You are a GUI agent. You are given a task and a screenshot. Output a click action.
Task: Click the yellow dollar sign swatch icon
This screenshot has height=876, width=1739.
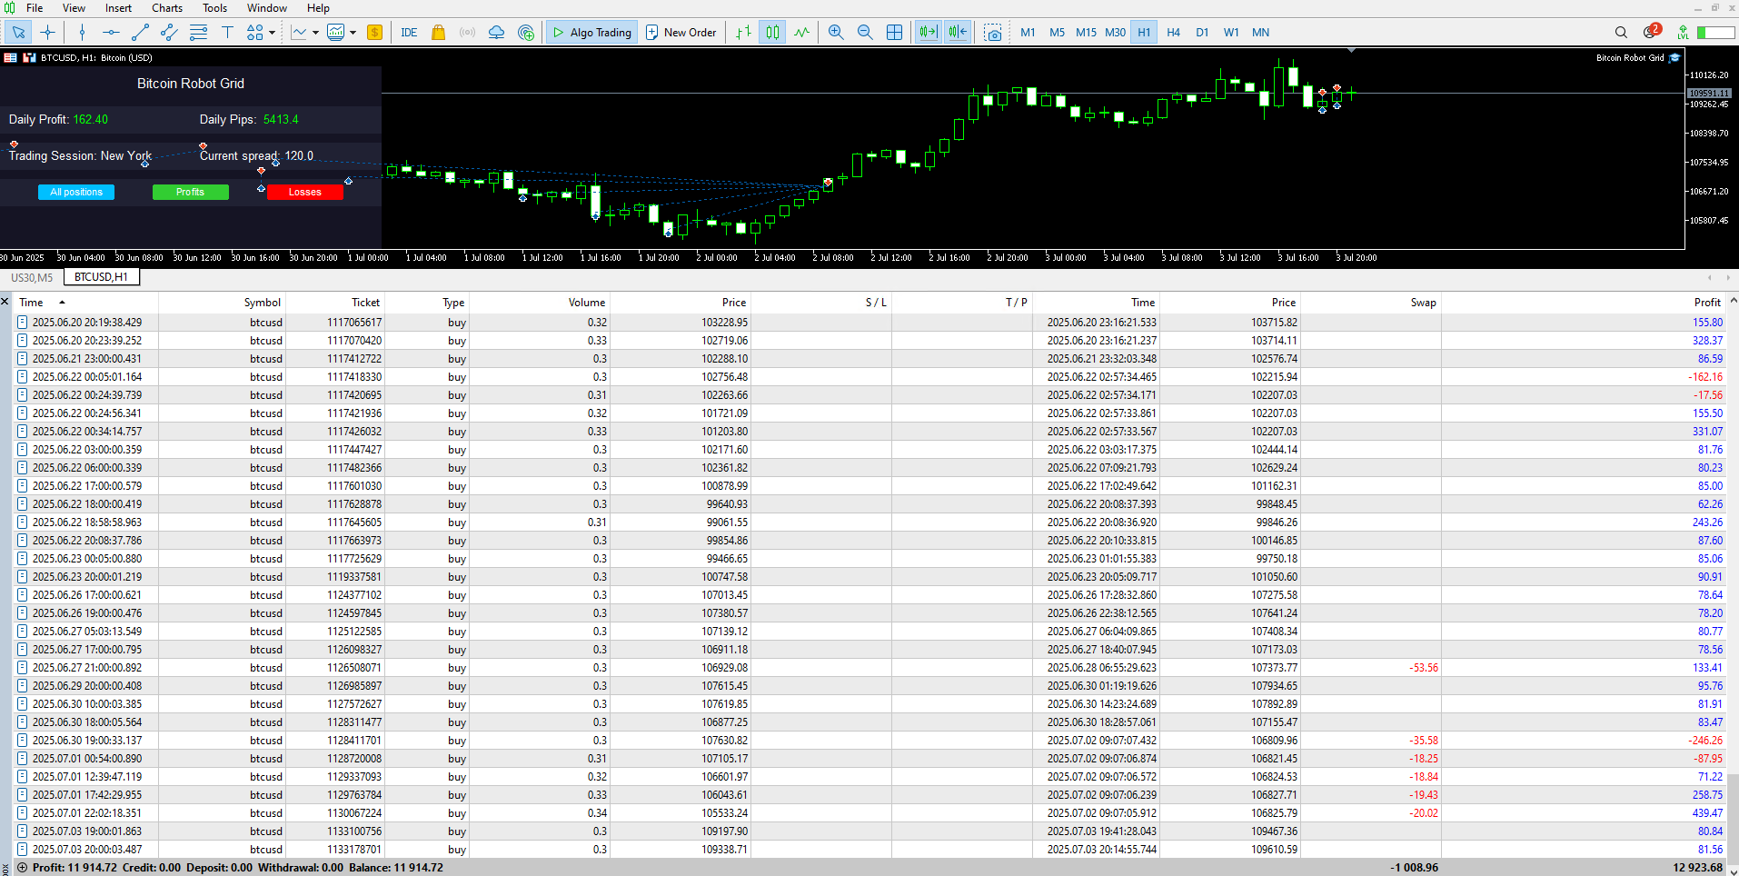pos(374,33)
